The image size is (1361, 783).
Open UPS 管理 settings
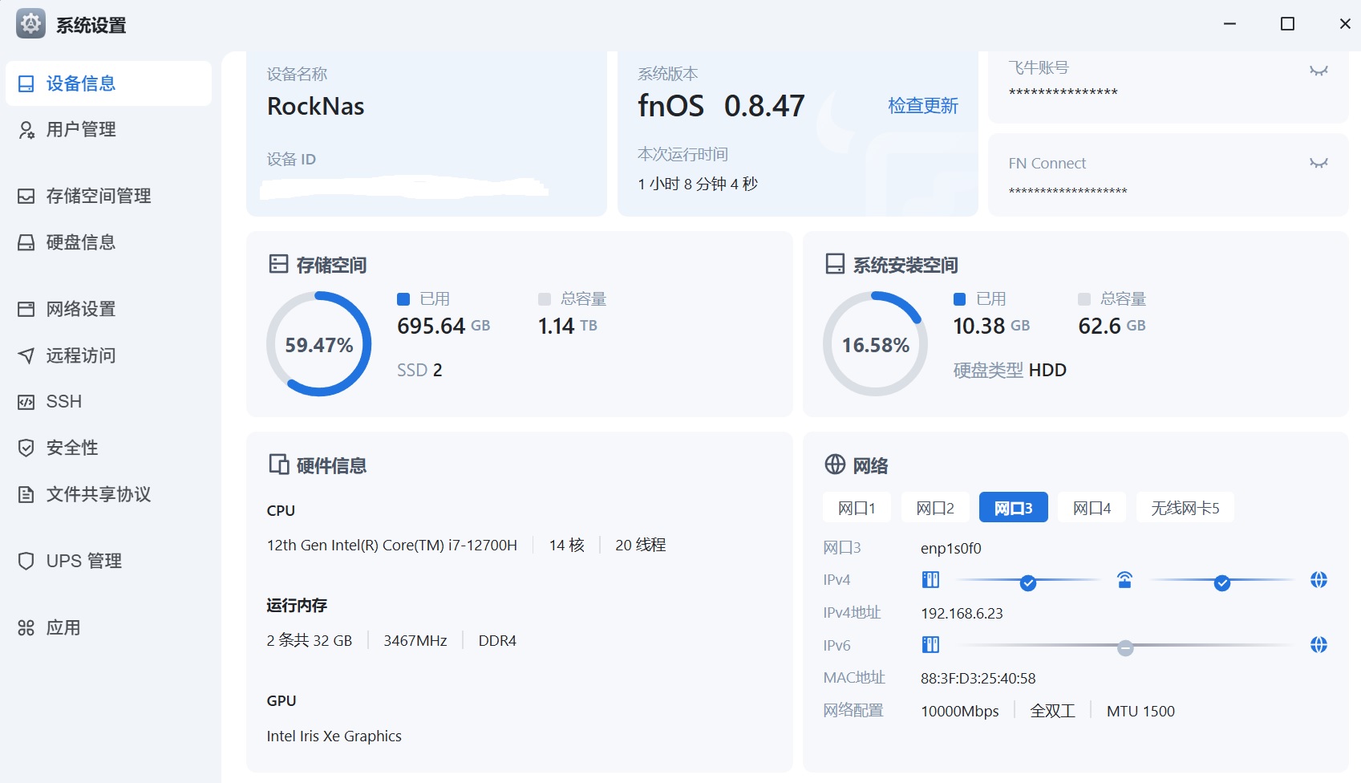(x=83, y=561)
